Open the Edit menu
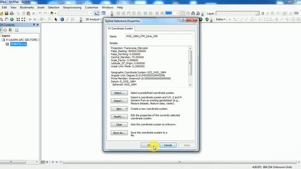Image resolution: width=301 pixels, height=169 pixels. [x=4, y=8]
